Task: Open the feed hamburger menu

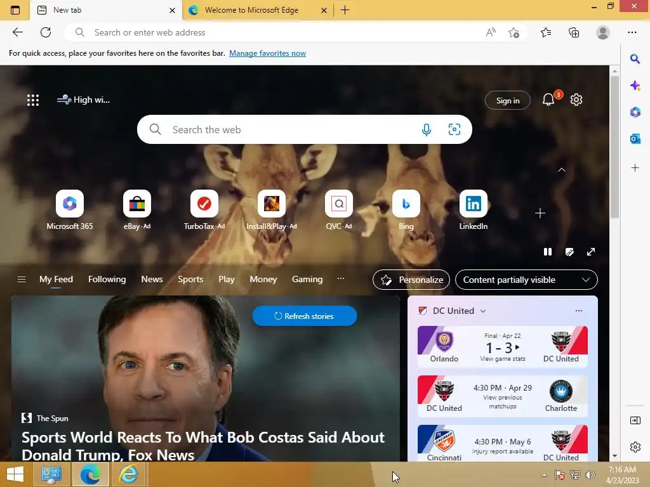Action: coord(22,280)
